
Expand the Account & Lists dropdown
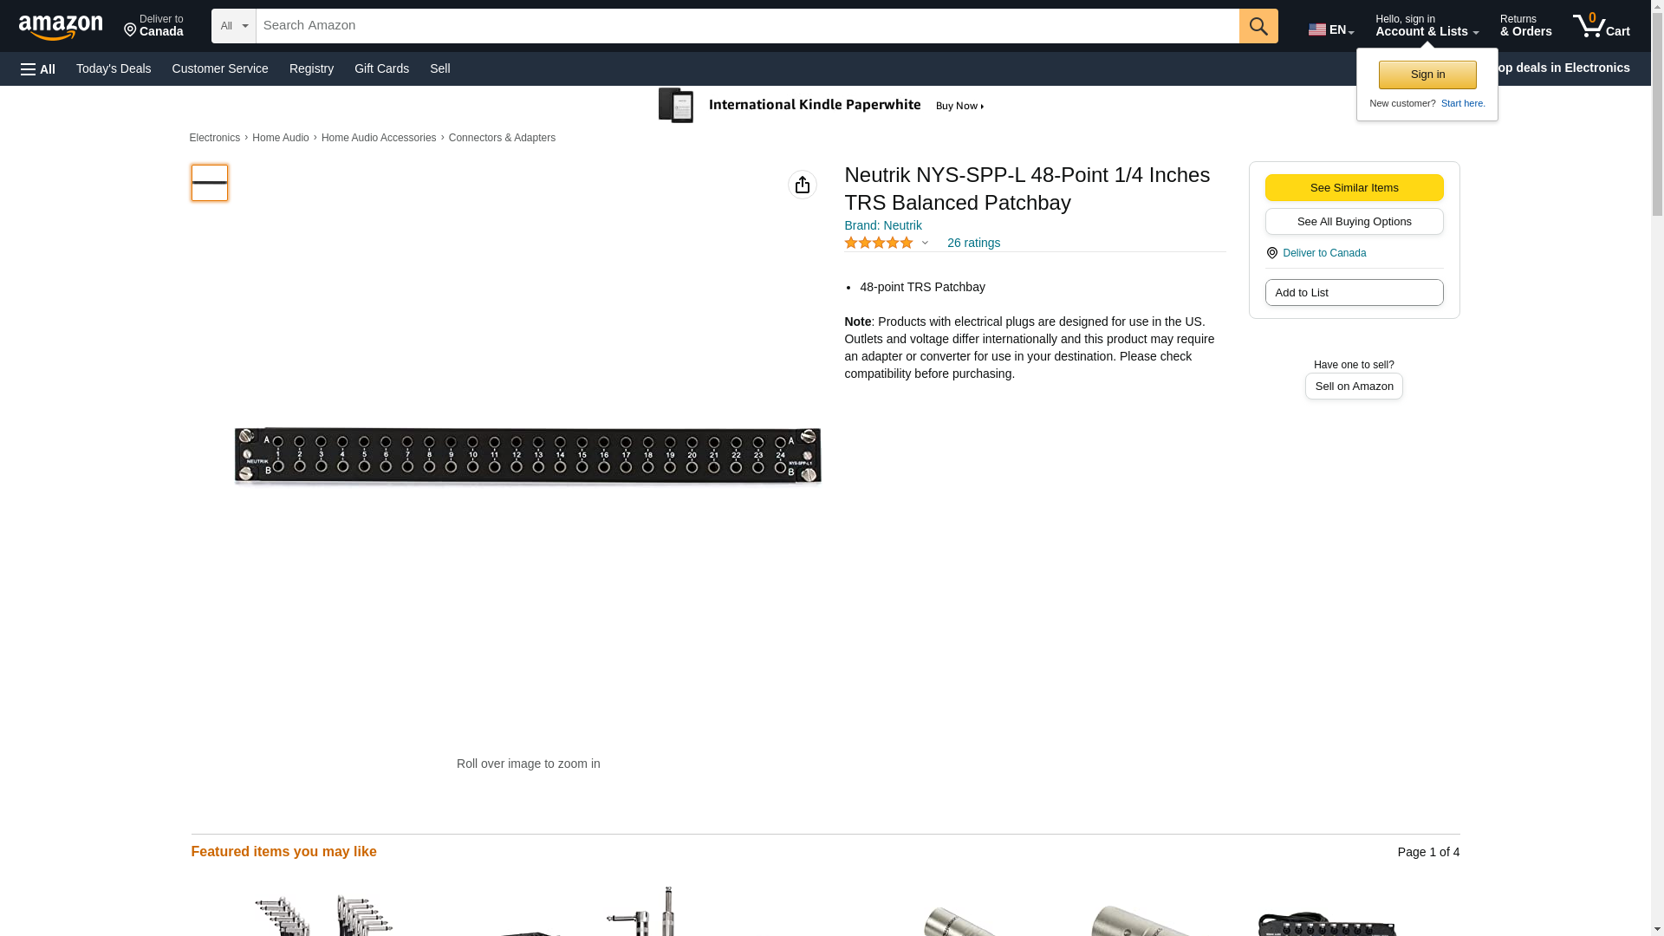click(x=1427, y=26)
